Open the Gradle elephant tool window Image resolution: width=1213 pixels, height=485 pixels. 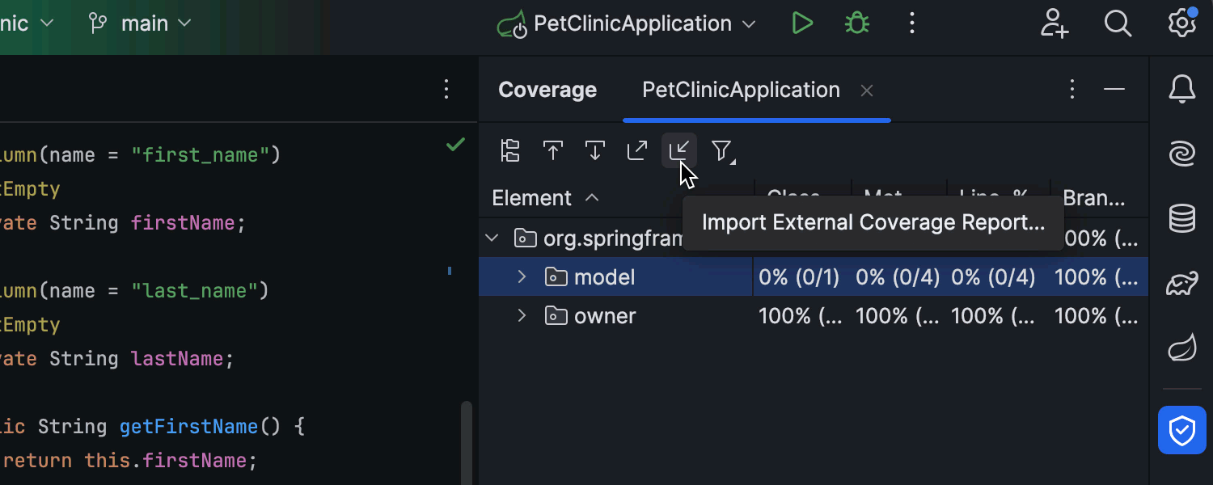(x=1182, y=284)
